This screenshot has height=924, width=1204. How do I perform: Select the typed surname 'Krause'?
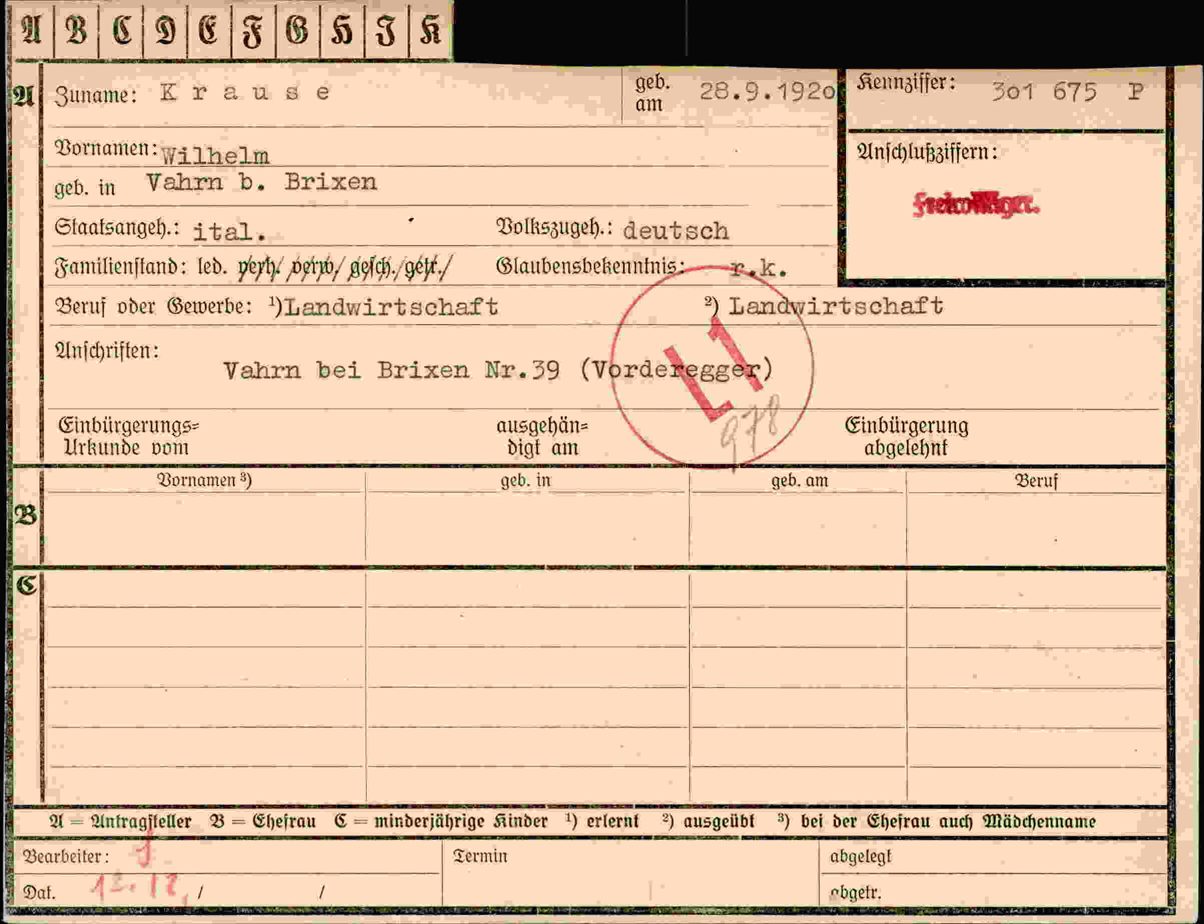pyautogui.click(x=245, y=93)
